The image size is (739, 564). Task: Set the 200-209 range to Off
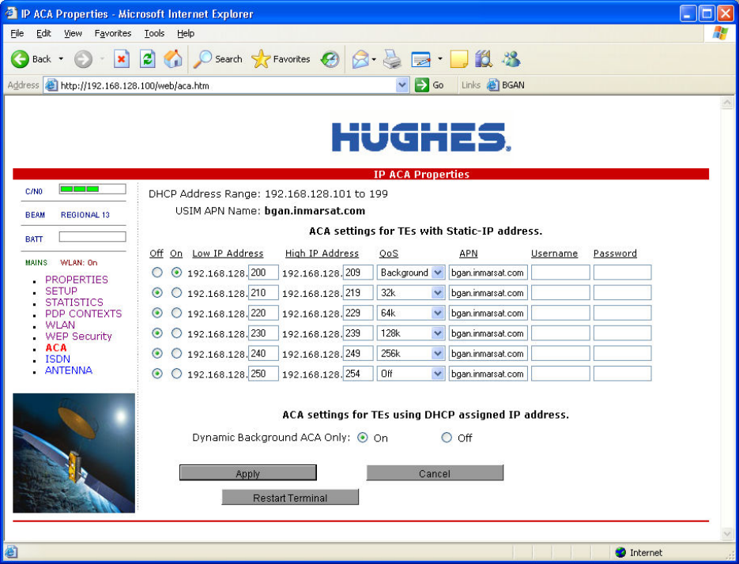[x=157, y=273]
